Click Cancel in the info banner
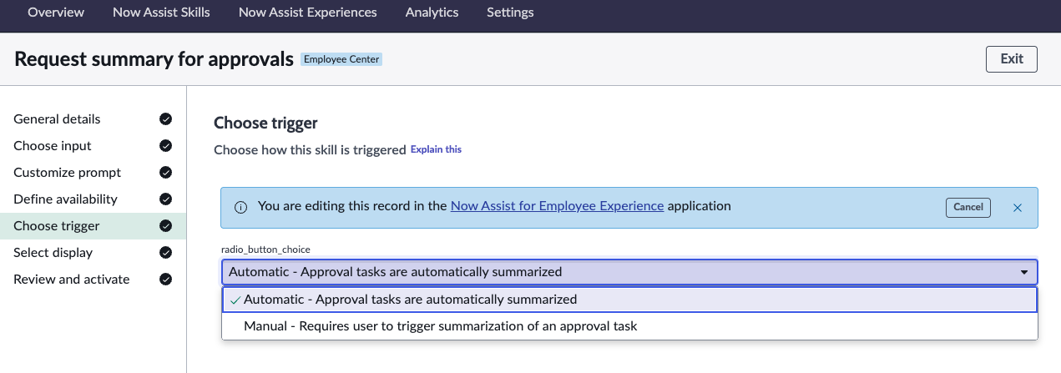Screen dimensions: 1061x373 point(968,208)
